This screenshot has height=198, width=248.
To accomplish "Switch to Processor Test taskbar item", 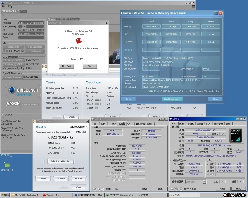I will (x=58, y=195).
